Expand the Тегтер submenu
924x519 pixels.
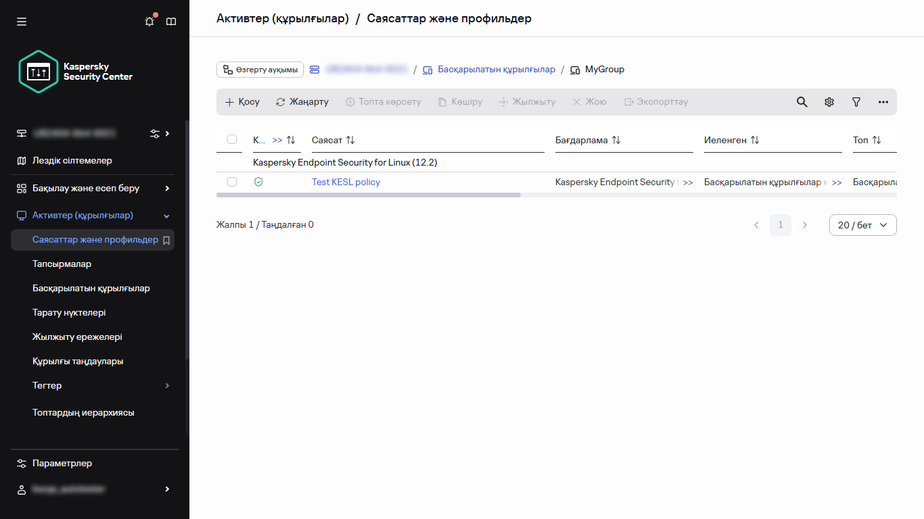[167, 386]
